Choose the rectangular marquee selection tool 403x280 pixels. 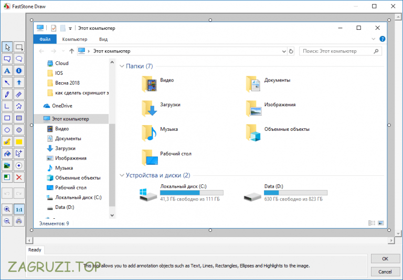tap(19, 47)
